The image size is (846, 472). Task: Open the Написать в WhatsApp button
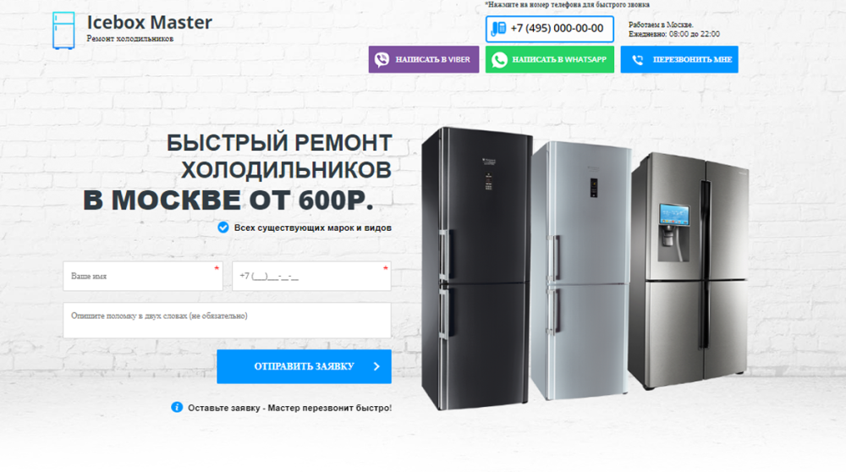549,59
